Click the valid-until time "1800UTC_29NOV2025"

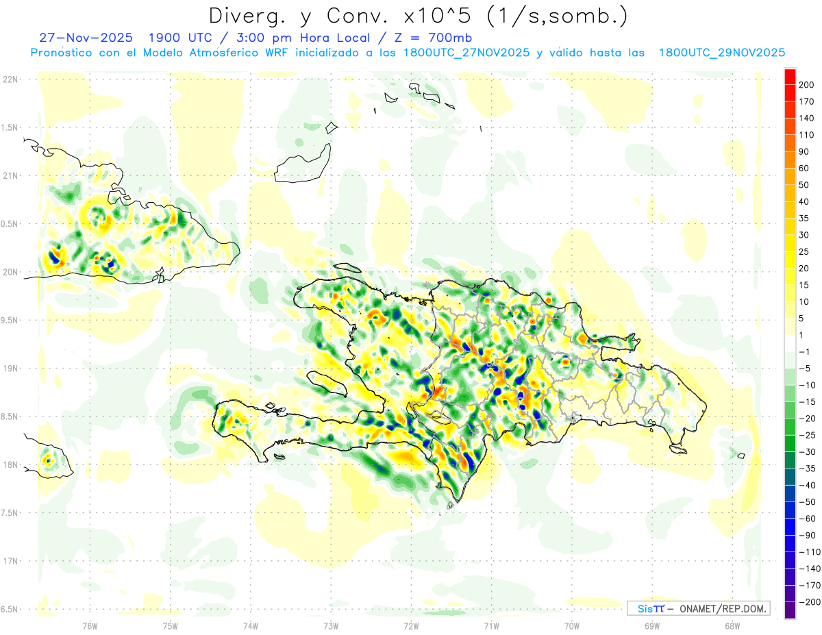tap(722, 53)
